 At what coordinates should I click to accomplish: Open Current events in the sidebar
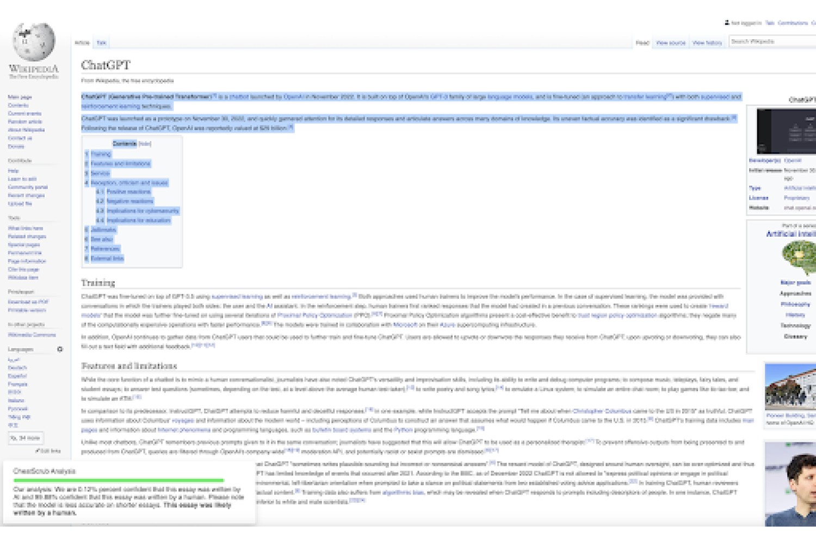tap(24, 113)
